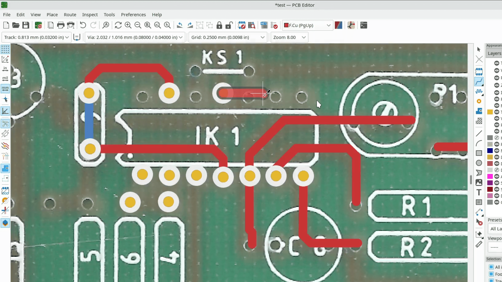Select the Add Filled Zone tool
502x282 pixels.
pyautogui.click(x=479, y=111)
